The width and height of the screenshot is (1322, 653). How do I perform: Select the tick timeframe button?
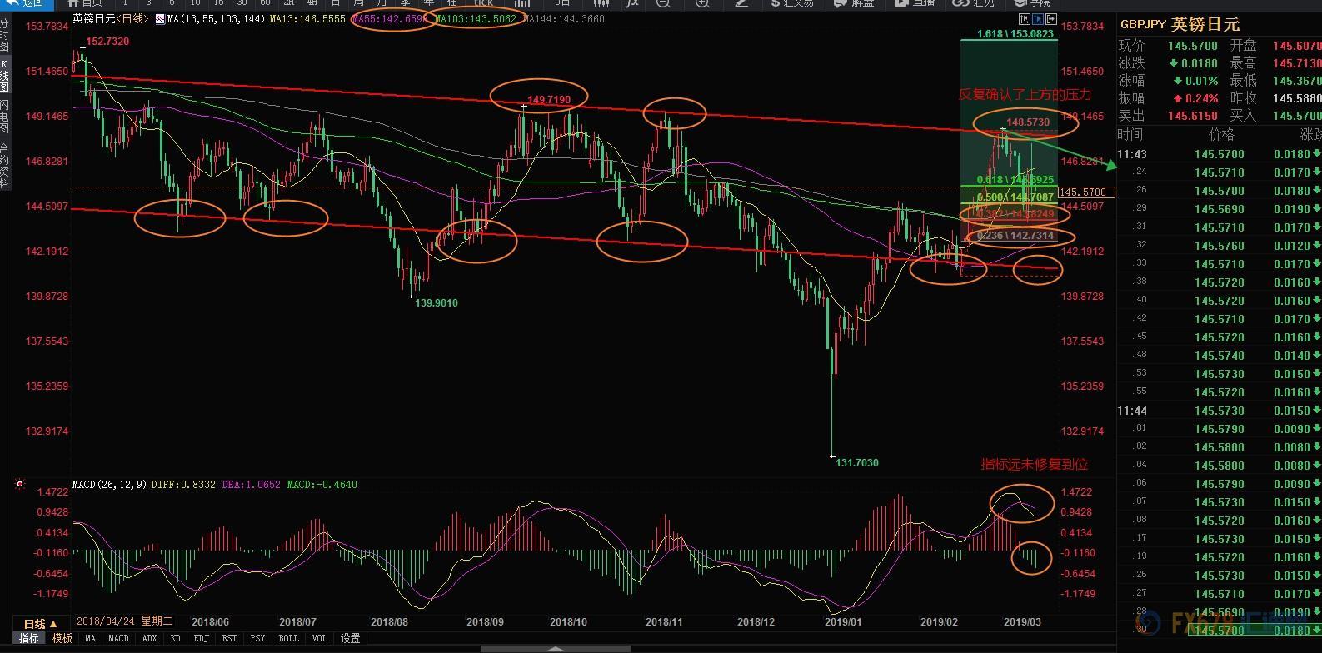(483, 2)
